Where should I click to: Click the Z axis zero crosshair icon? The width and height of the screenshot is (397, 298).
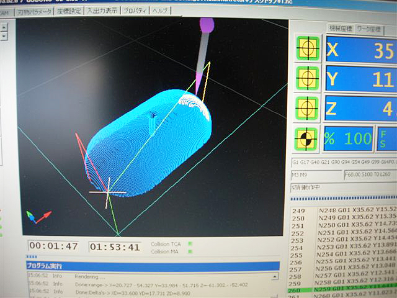[x=307, y=107]
